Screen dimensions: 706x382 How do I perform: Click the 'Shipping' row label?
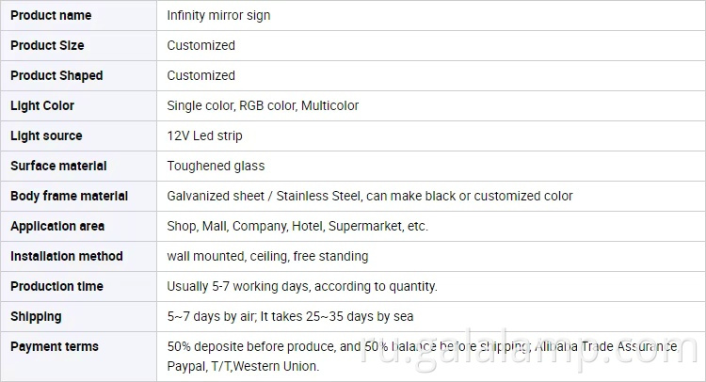point(36,316)
